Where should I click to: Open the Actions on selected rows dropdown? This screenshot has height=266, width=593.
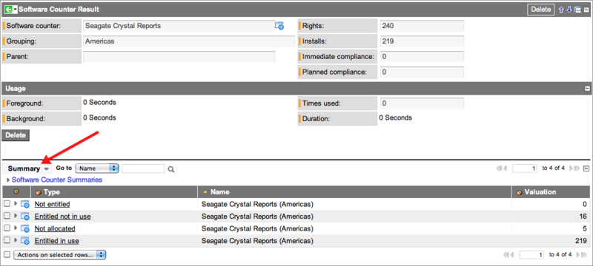point(60,255)
